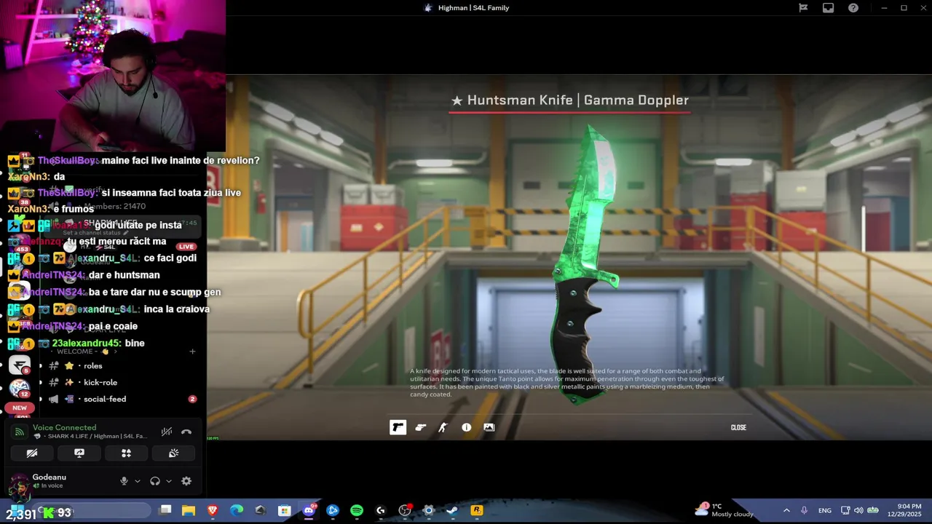Open Task View on taskbar
Viewport: 932px width, 524px height.
(x=165, y=511)
